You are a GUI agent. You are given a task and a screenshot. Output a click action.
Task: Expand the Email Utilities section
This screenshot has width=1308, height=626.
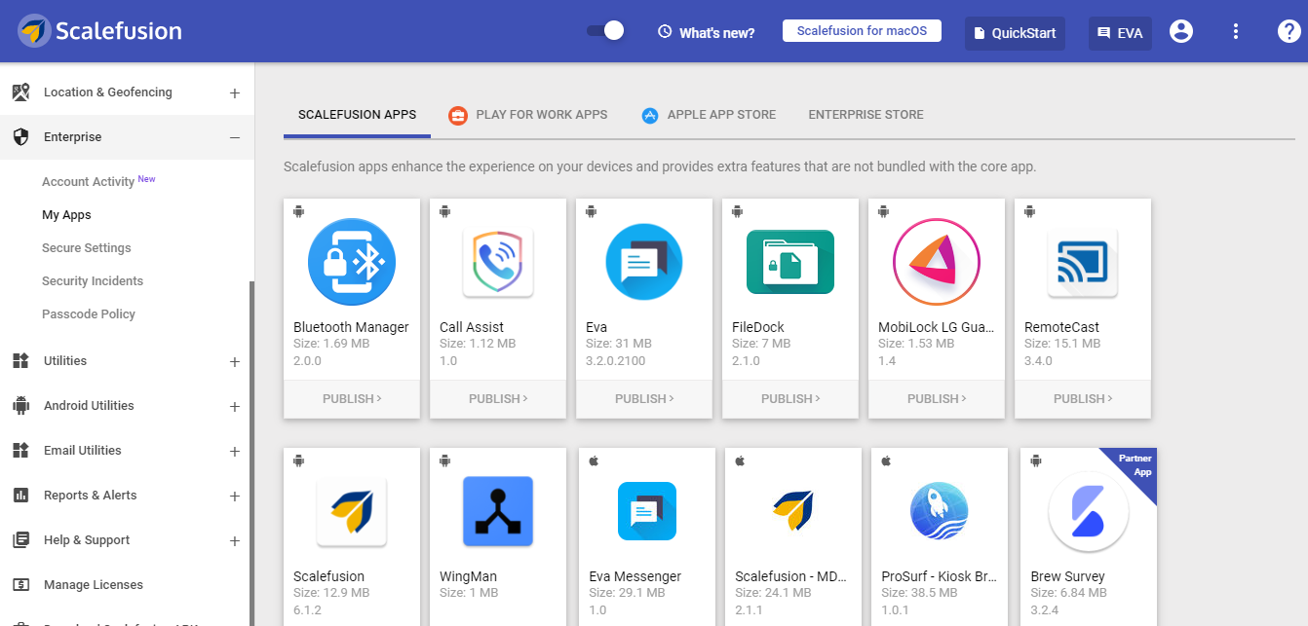pyautogui.click(x=234, y=452)
